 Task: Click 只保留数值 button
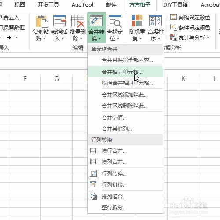pos(12,27)
